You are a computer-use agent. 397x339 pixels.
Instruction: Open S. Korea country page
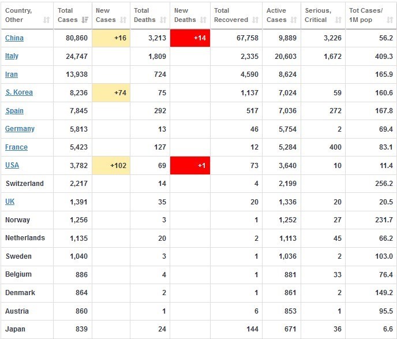pos(19,92)
